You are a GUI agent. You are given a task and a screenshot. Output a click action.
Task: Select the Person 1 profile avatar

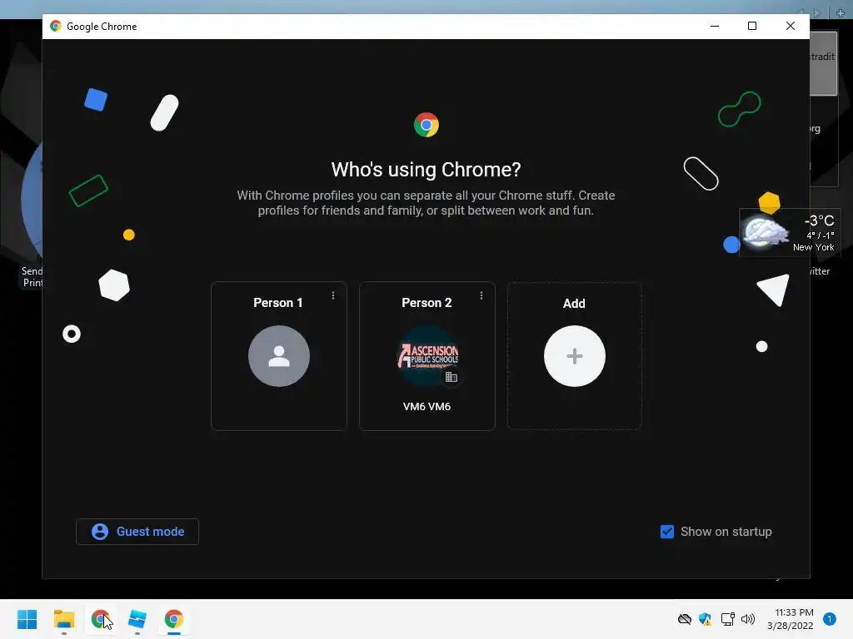(x=278, y=356)
